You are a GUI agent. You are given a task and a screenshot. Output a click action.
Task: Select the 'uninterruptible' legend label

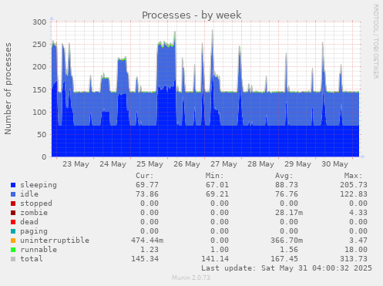pos(55,241)
